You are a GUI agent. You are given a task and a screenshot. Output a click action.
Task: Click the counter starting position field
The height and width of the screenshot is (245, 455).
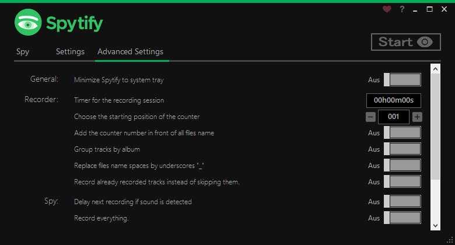pyautogui.click(x=394, y=117)
